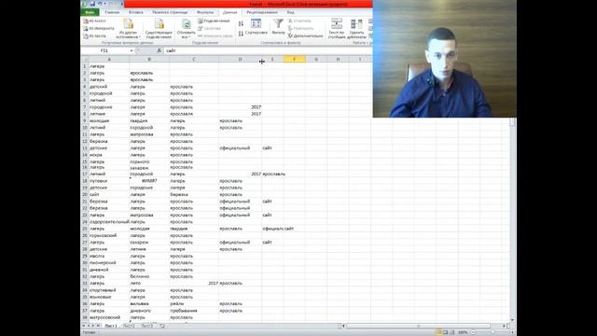Select column A header
The width and height of the screenshot is (597, 336).
pos(109,59)
